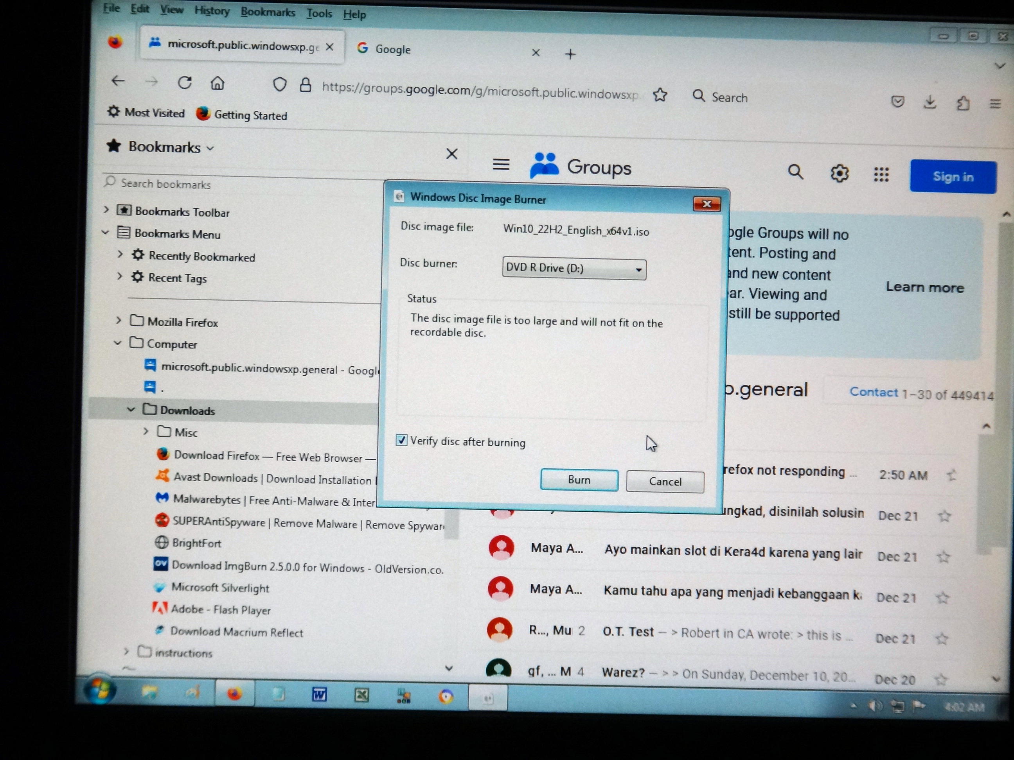
Task: Click the Contact link
Action: click(x=873, y=392)
